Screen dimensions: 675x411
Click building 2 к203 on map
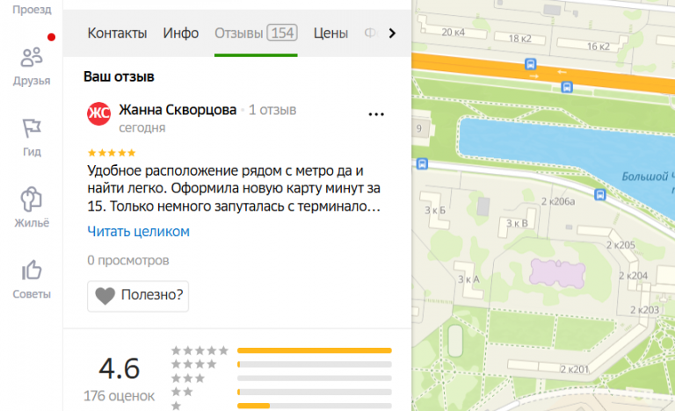(x=644, y=310)
